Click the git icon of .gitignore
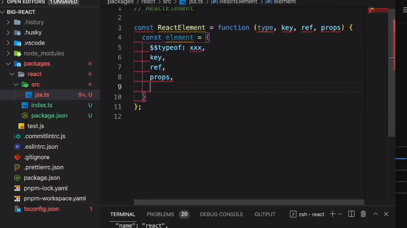Image resolution: width=407 pixels, height=228 pixels. point(17,157)
